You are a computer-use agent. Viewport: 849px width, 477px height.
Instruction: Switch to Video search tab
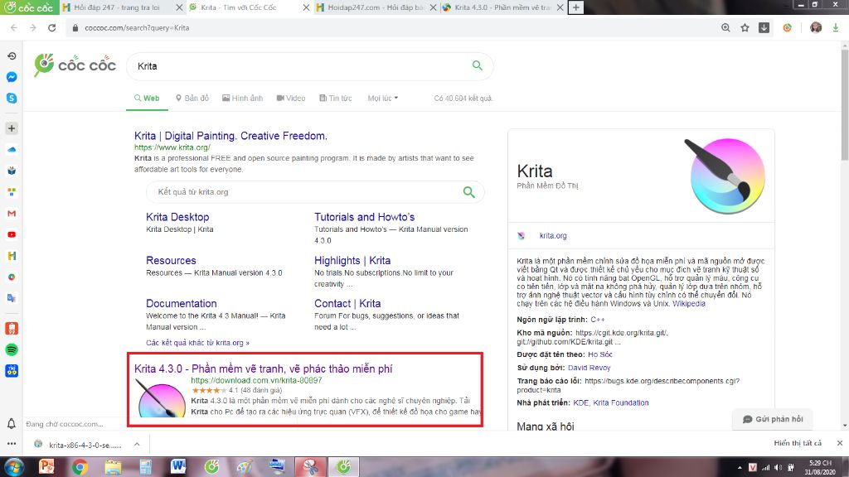[x=291, y=99]
